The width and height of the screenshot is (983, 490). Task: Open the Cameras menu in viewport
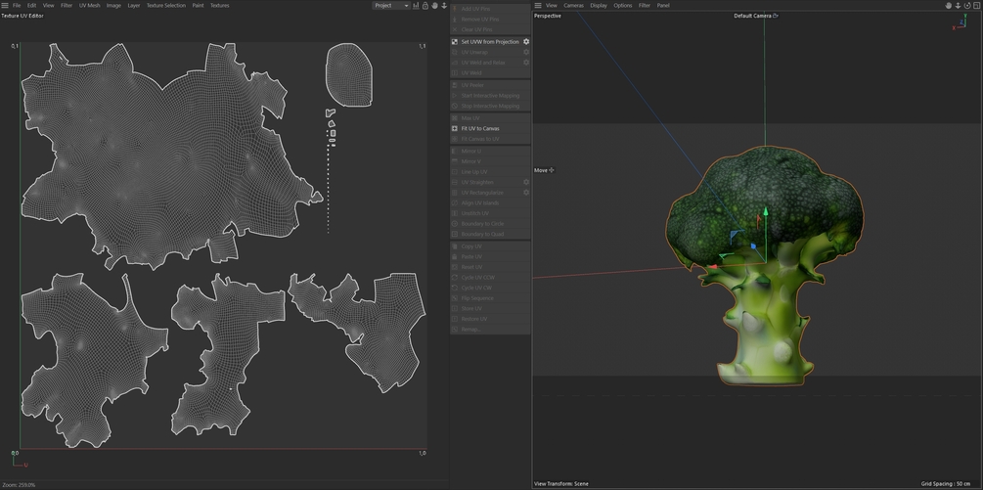(x=573, y=5)
